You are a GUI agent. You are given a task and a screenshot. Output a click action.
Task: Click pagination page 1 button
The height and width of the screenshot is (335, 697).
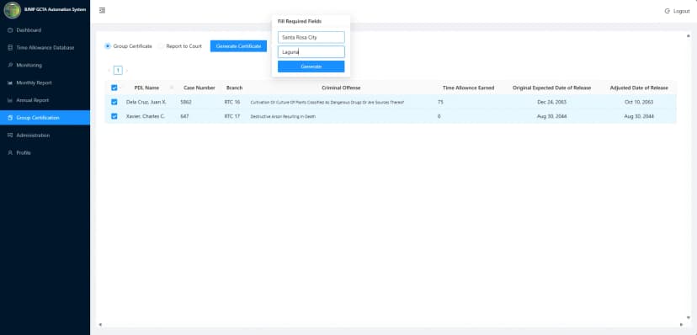pyautogui.click(x=118, y=70)
